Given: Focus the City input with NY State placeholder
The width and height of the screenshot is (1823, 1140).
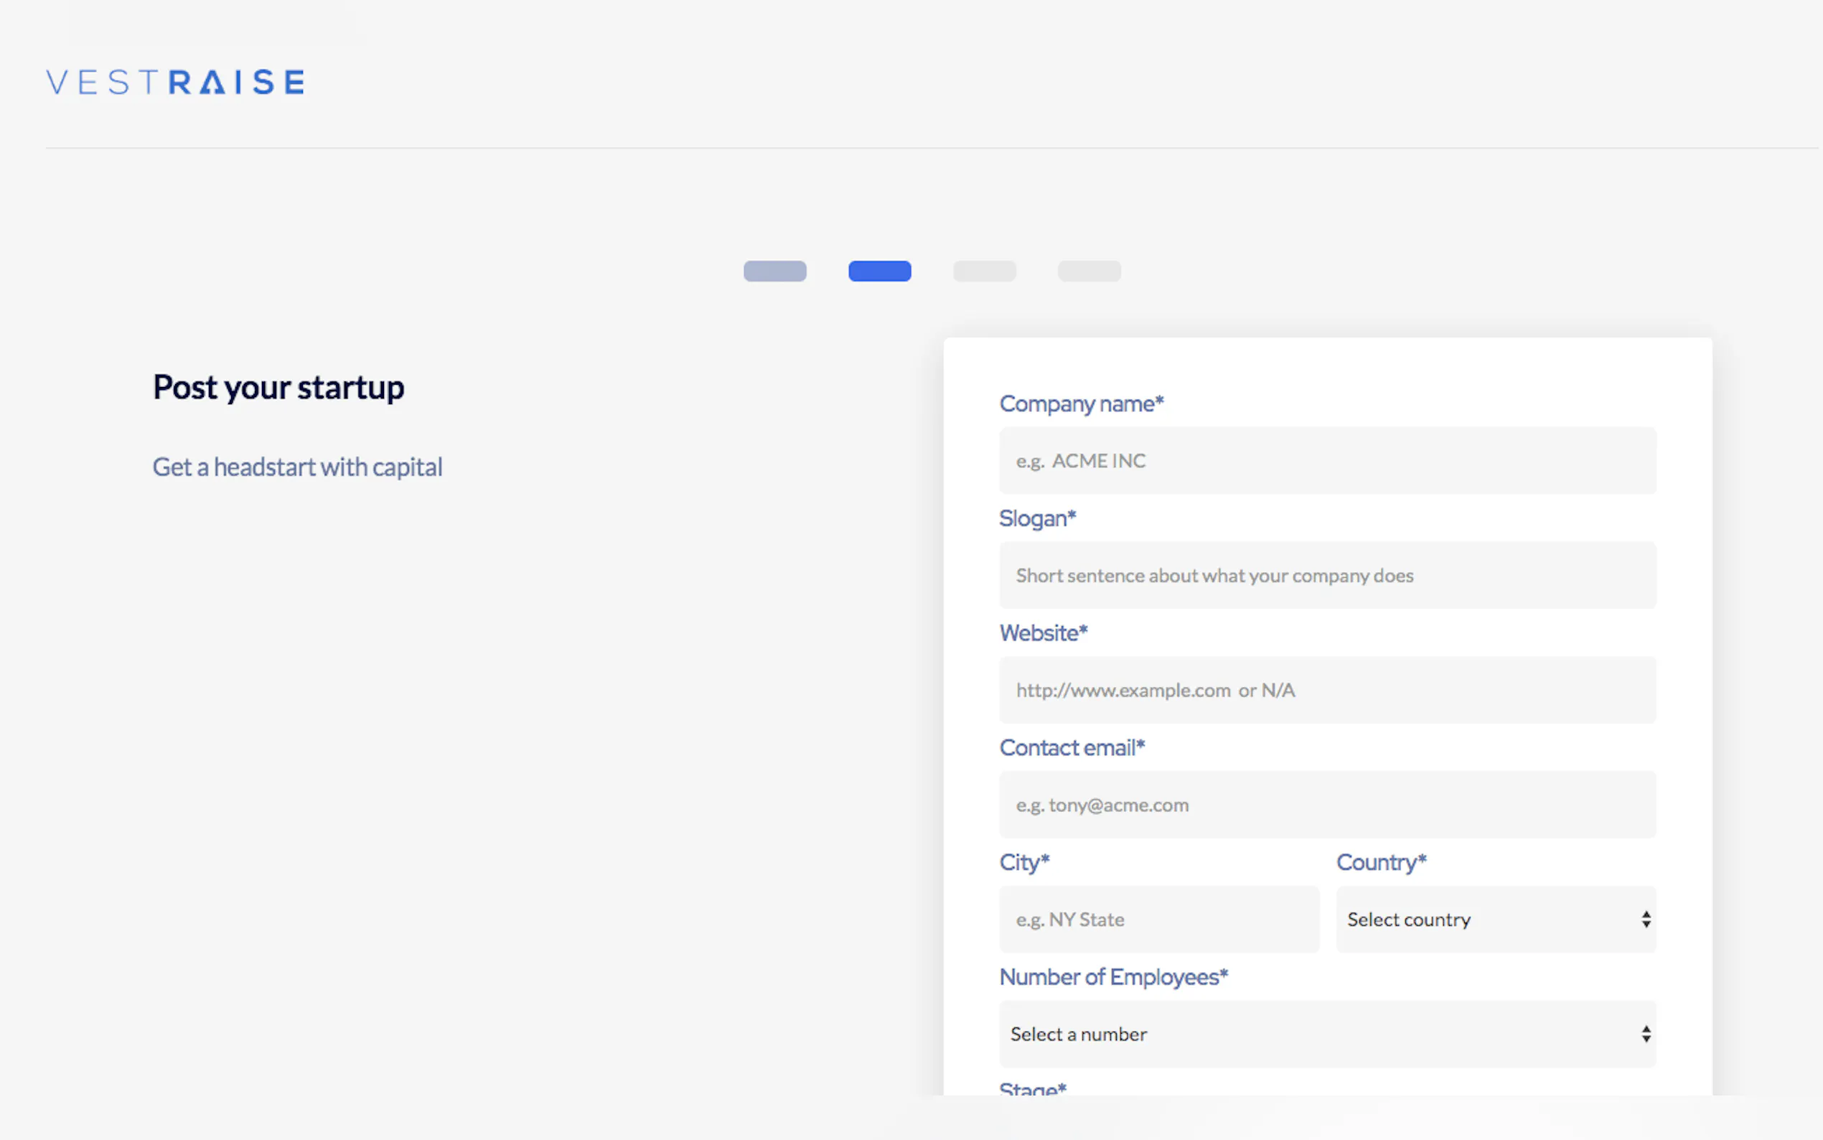Looking at the screenshot, I should click(x=1159, y=919).
